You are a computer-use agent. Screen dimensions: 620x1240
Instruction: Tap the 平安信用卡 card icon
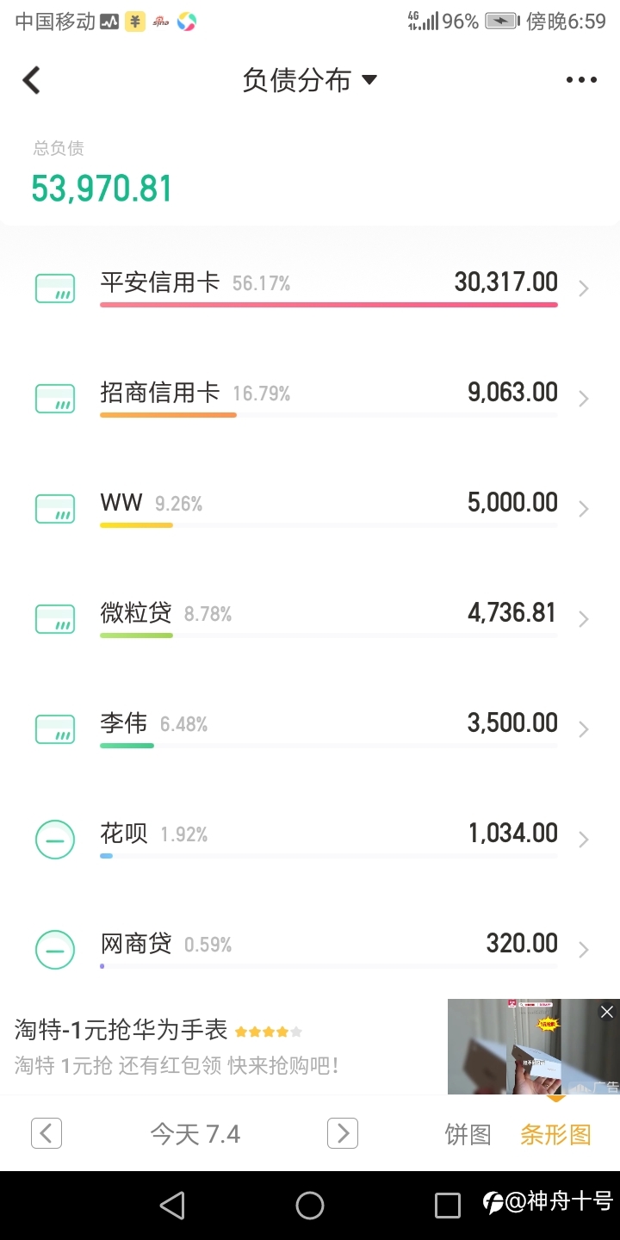pyautogui.click(x=55, y=288)
